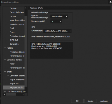
Task: Expand Correction colorimétrique subsection
Action: [8, 76]
